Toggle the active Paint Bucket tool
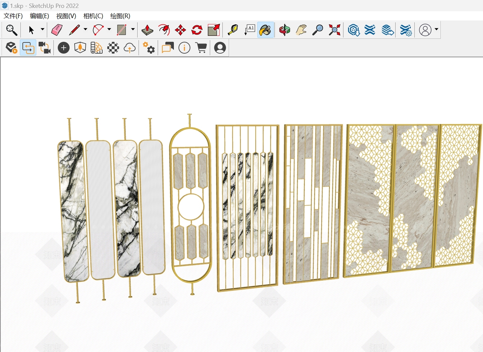The width and height of the screenshot is (483, 352). click(x=266, y=30)
